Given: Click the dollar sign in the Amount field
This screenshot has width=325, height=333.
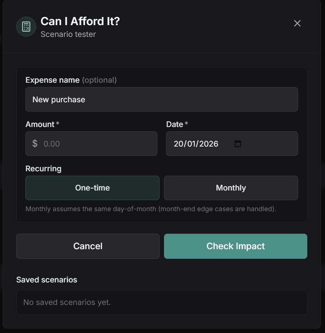Looking at the screenshot, I should click(35, 144).
